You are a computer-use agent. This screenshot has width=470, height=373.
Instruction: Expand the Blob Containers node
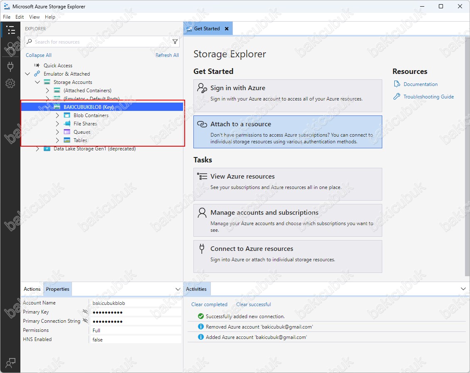[57, 115]
